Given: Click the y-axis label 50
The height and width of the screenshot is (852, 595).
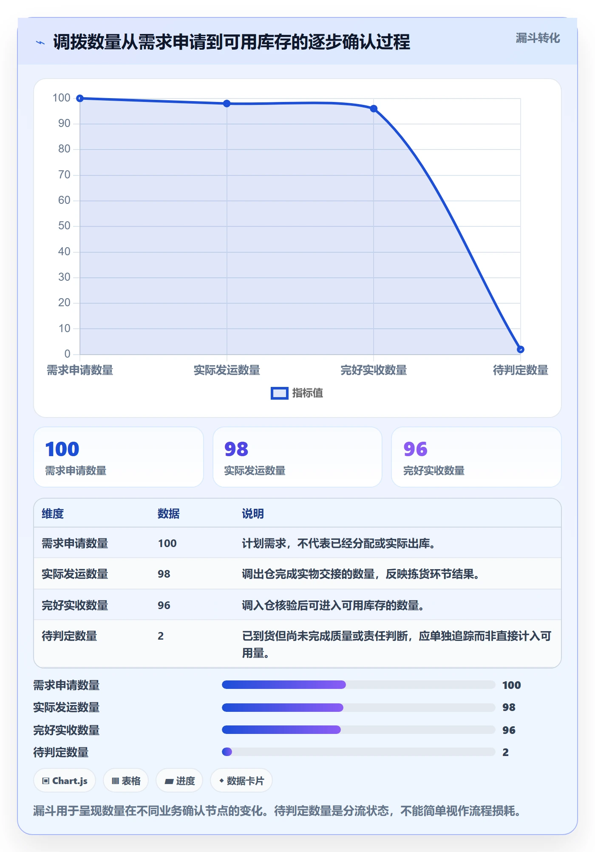Looking at the screenshot, I should 64,226.
